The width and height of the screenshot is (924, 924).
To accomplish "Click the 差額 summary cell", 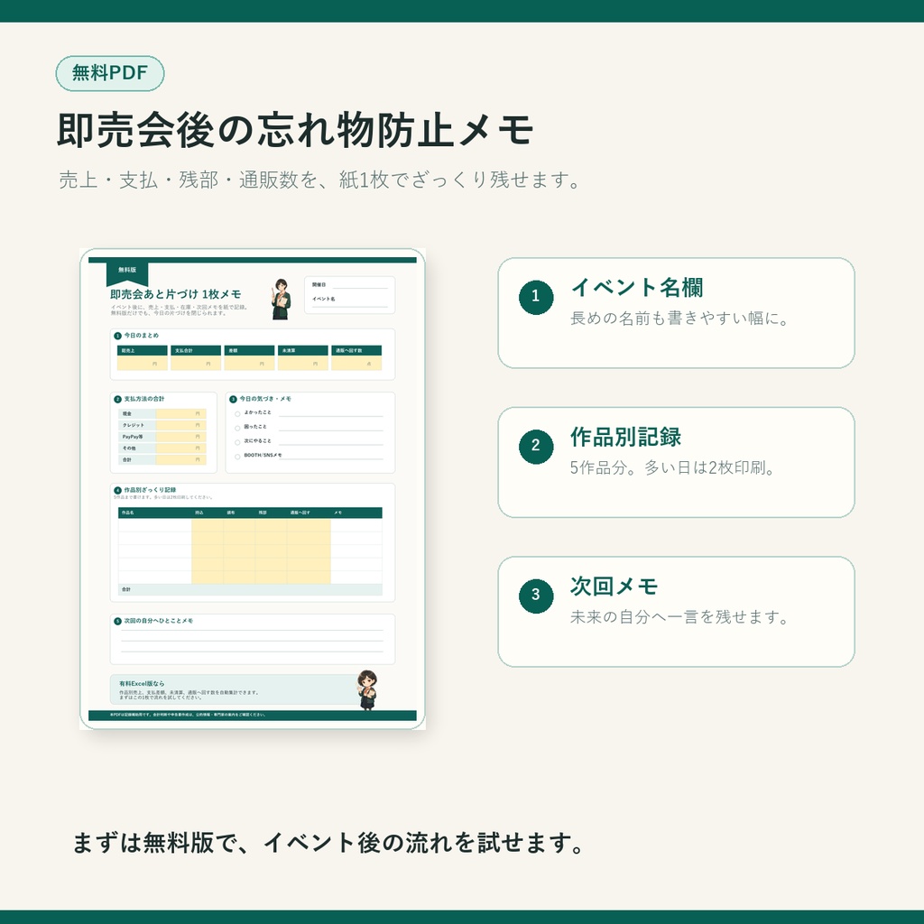I will pyautogui.click(x=249, y=357).
